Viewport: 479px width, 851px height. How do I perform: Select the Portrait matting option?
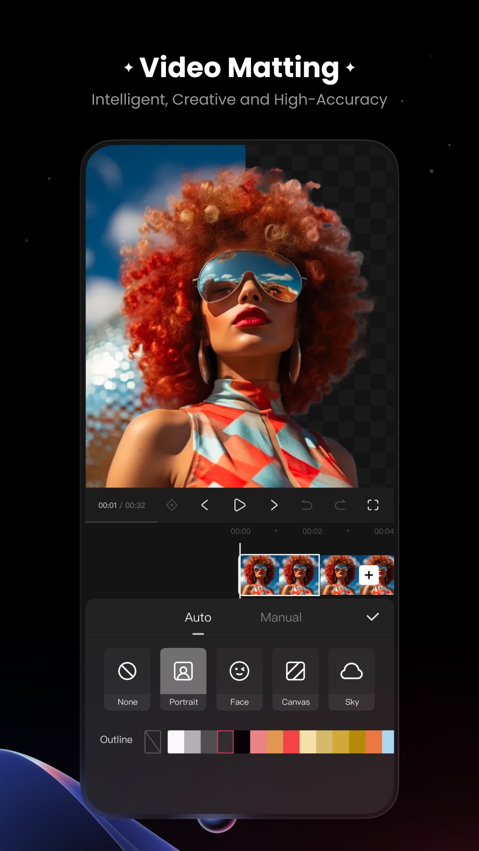click(x=183, y=679)
